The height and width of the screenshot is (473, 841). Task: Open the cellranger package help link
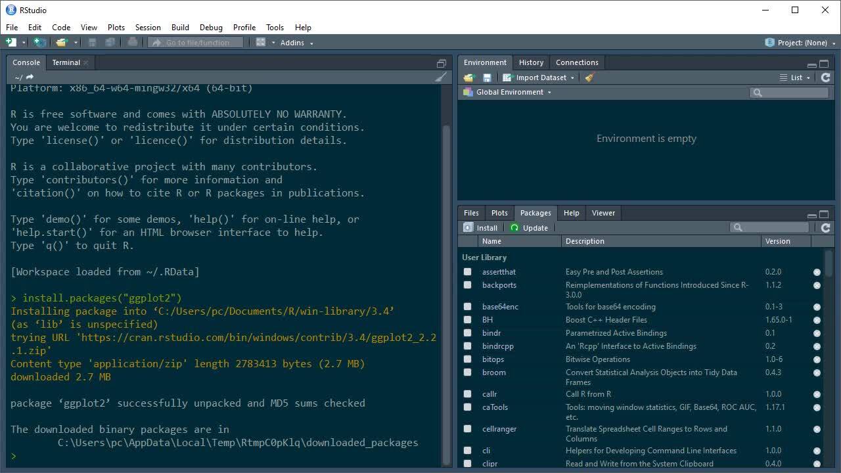[499, 429]
